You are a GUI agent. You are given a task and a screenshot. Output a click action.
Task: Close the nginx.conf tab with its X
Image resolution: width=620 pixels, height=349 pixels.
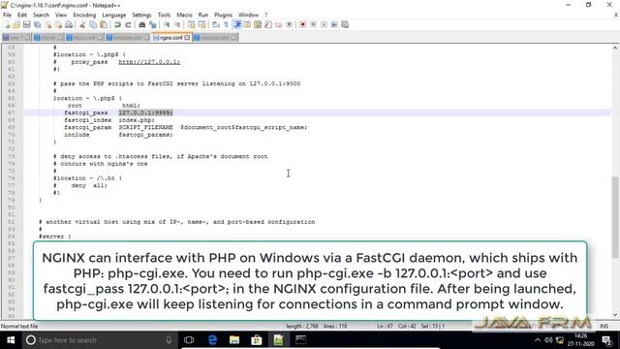pyautogui.click(x=187, y=38)
